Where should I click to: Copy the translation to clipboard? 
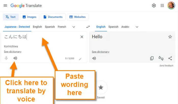[x=152, y=58]
